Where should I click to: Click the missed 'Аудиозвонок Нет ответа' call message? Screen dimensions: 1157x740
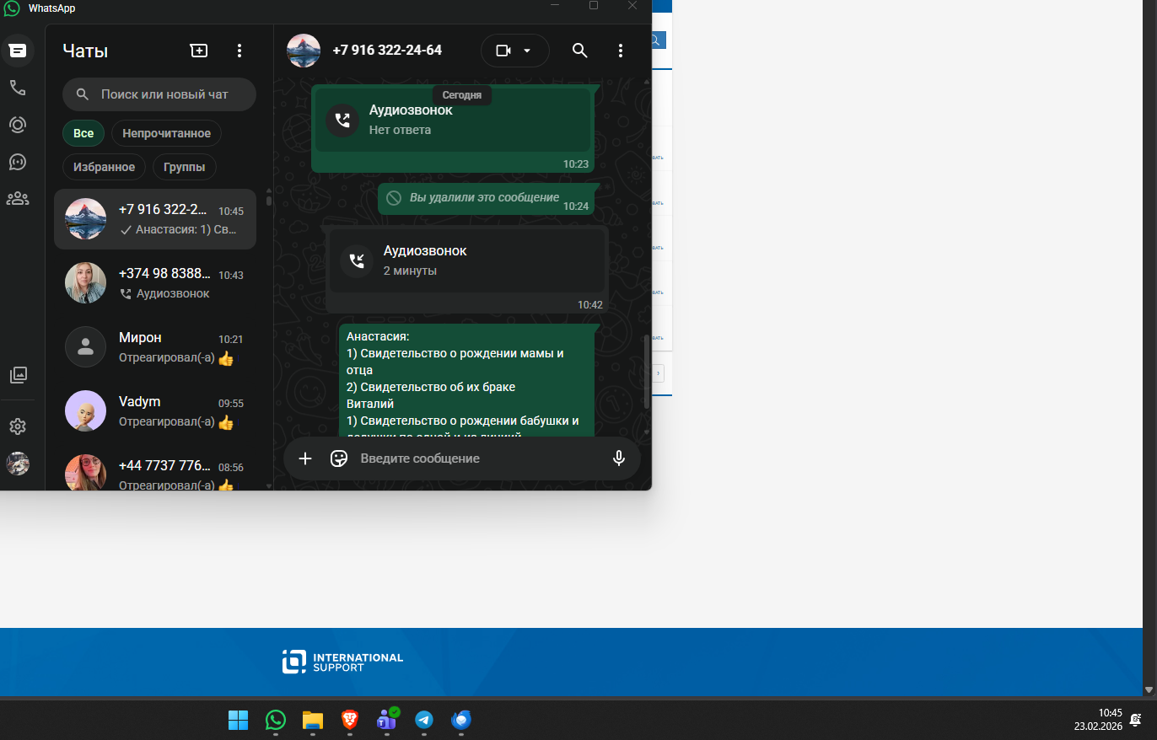[453, 128]
